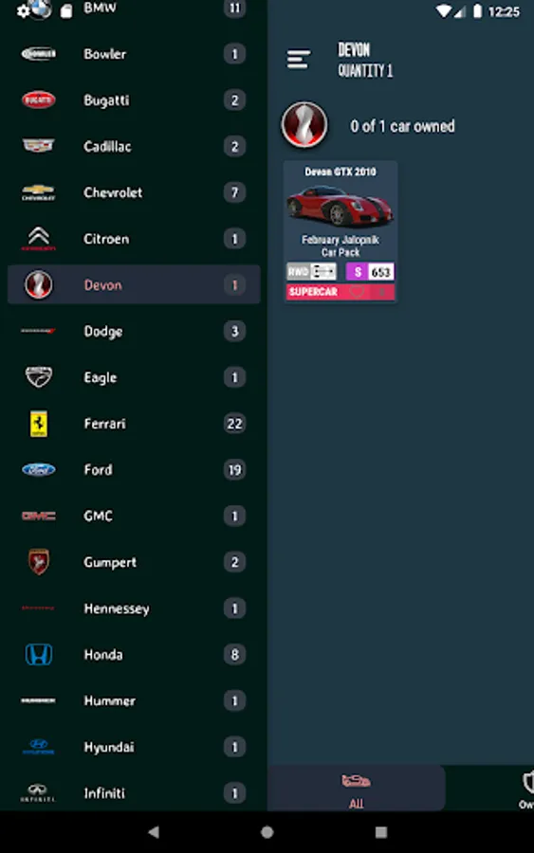This screenshot has width=534, height=853.
Task: Open the partially visible Owned tab
Action: [525, 789]
